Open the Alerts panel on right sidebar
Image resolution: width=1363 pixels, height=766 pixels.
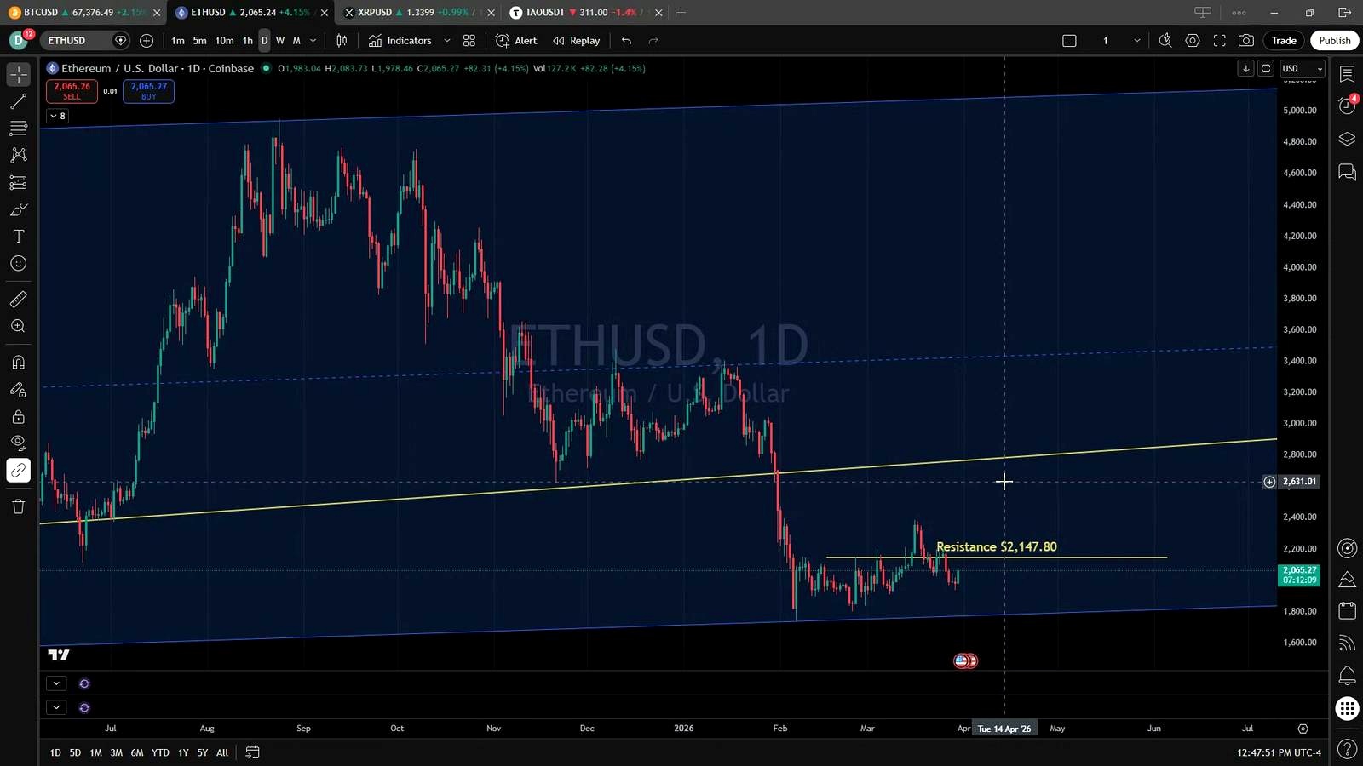[1347, 106]
